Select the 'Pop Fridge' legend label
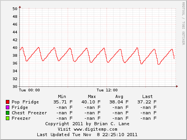Image resolution: width=187 pixels, height=140 pixels. tap(25, 102)
